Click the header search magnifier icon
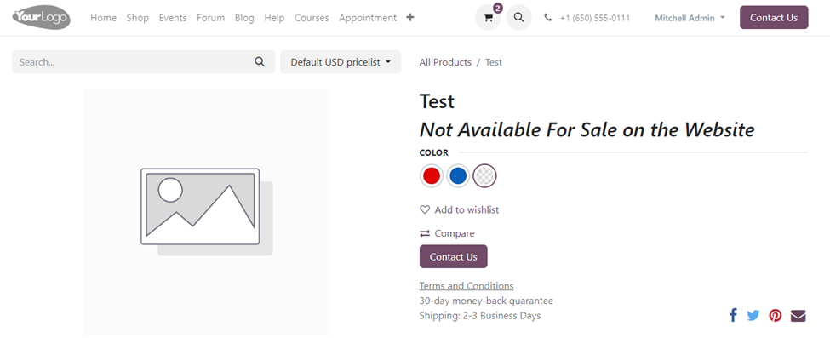 pyautogui.click(x=518, y=18)
